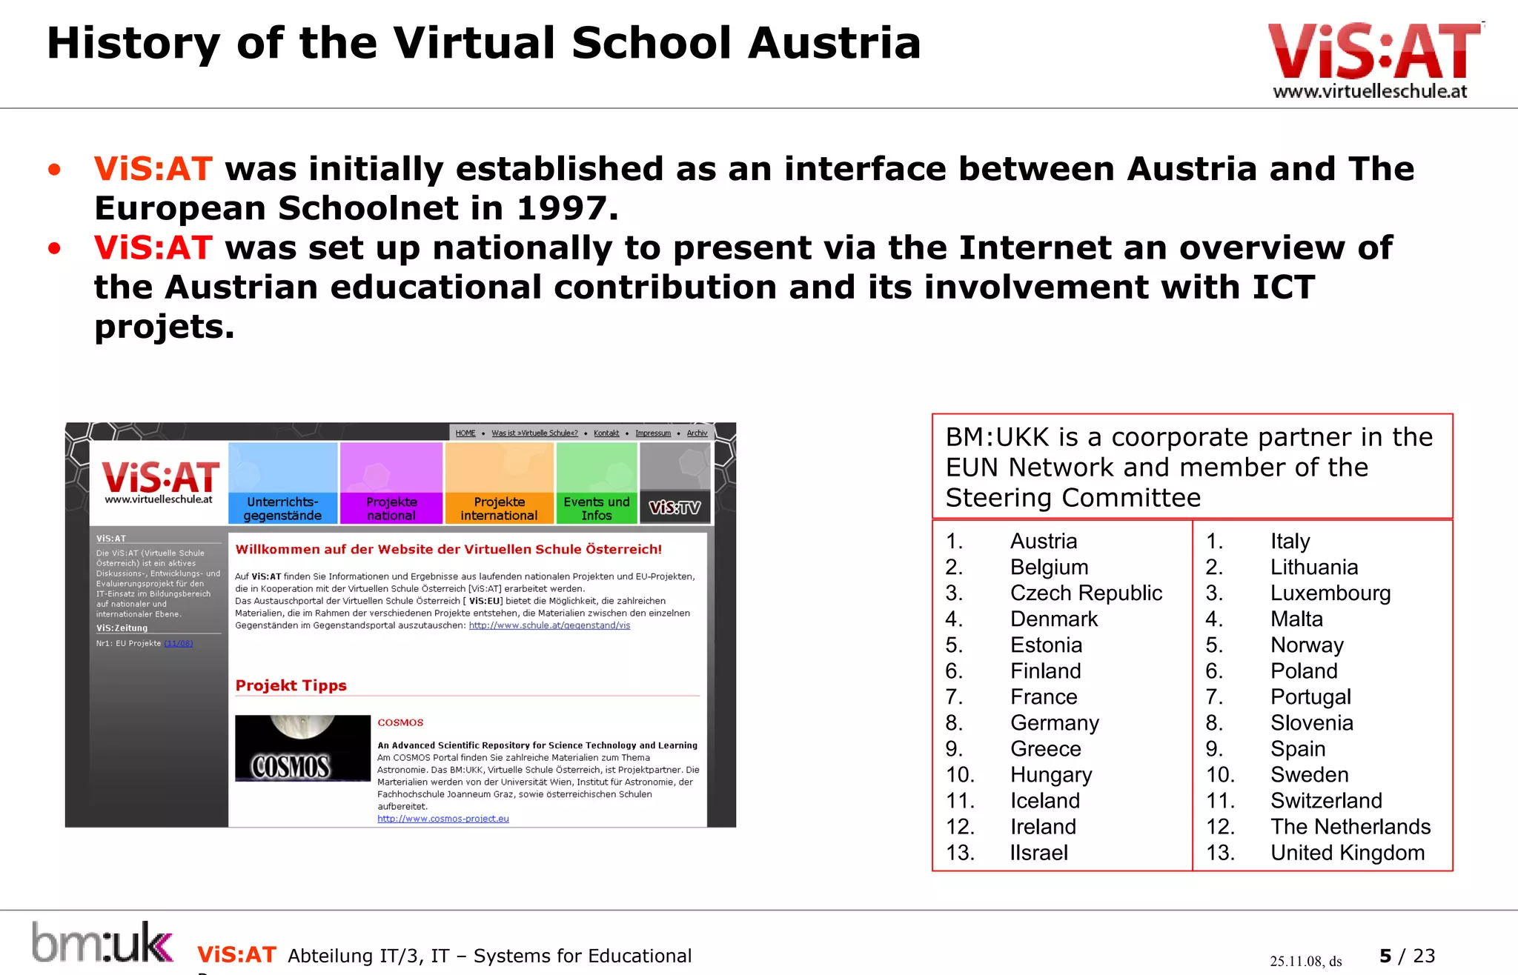Image resolution: width=1518 pixels, height=975 pixels.
Task: Open the Was ist Virtuelle Schule link
Action: tap(534, 433)
